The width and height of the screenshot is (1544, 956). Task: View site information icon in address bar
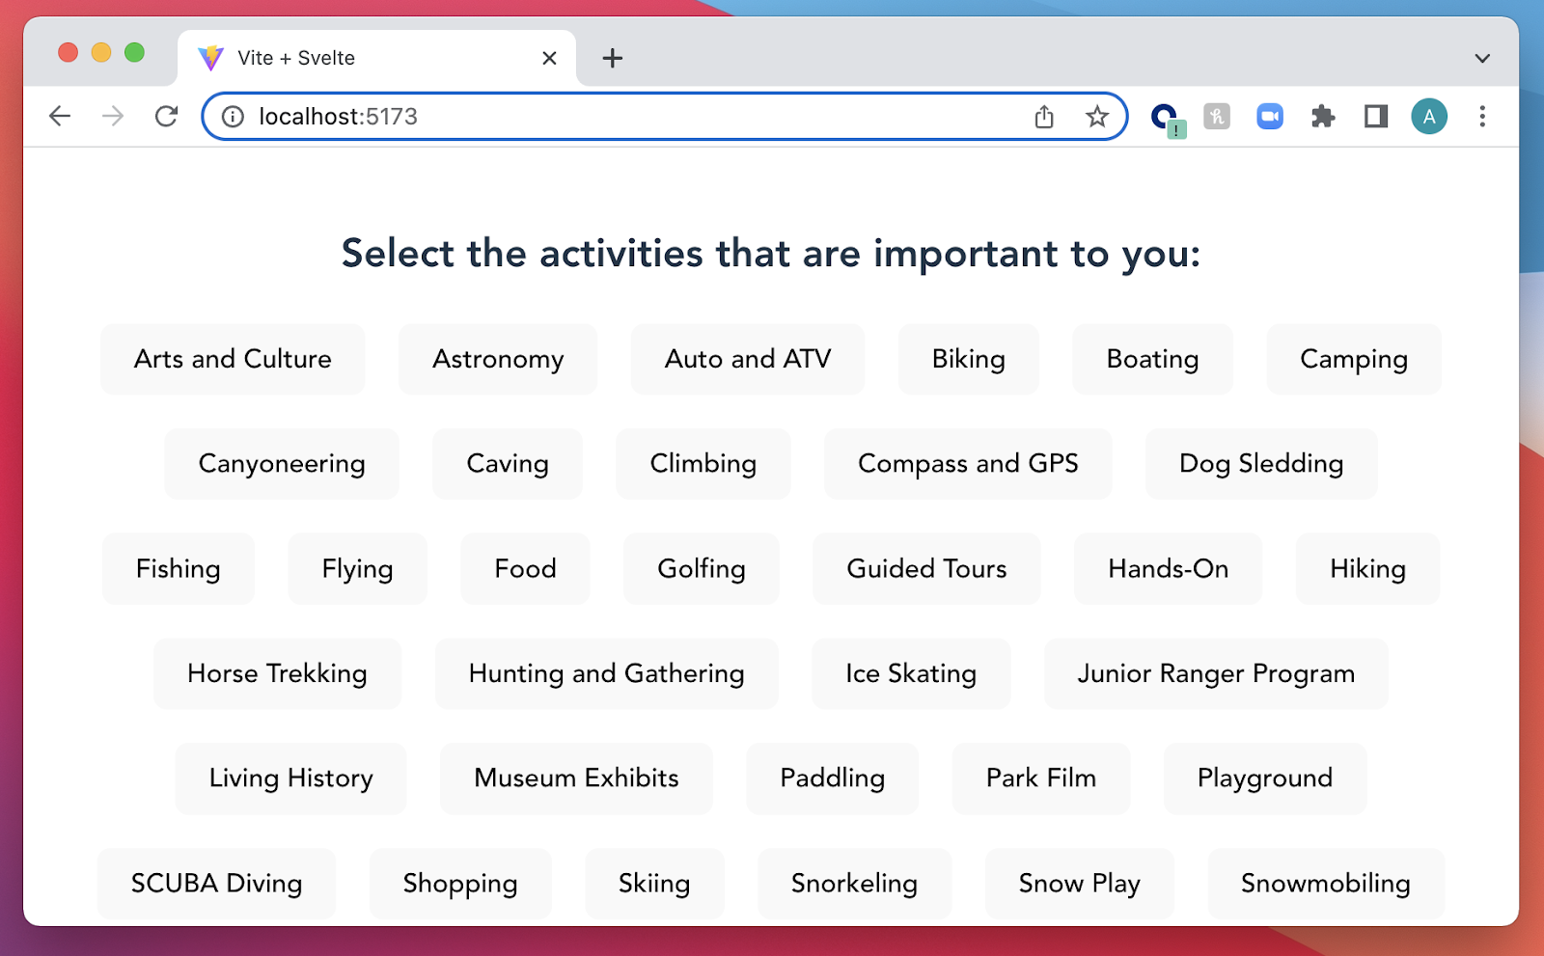coord(233,117)
